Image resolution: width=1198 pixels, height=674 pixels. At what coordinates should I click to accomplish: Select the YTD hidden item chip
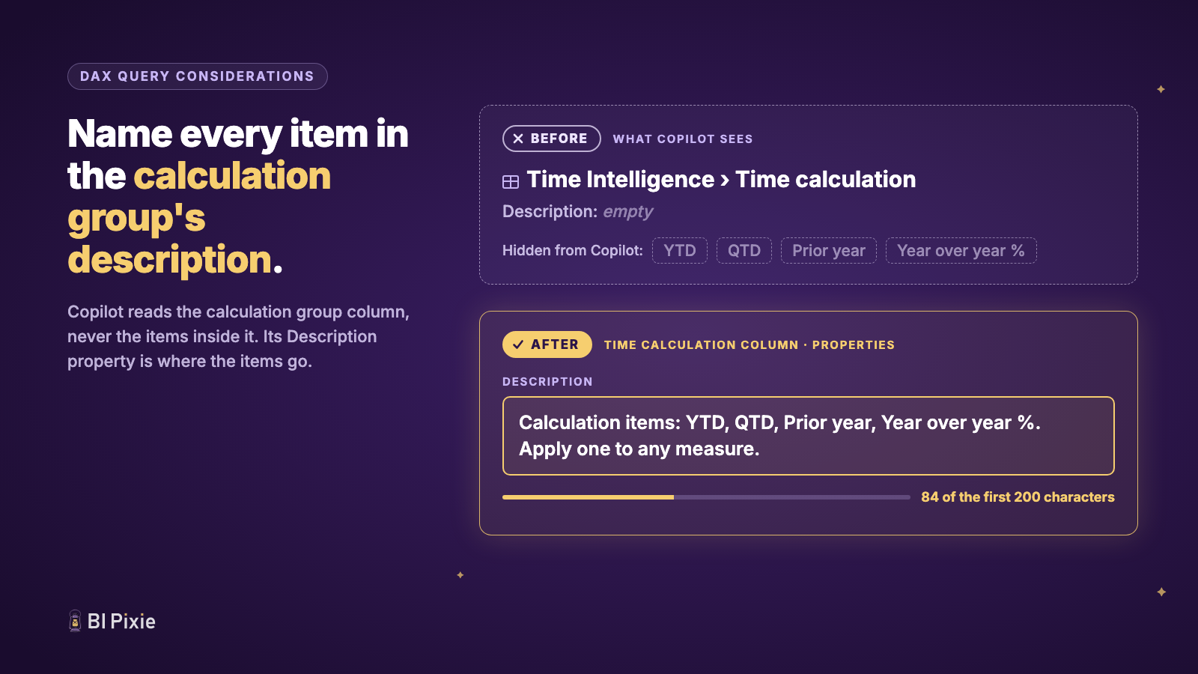680,251
